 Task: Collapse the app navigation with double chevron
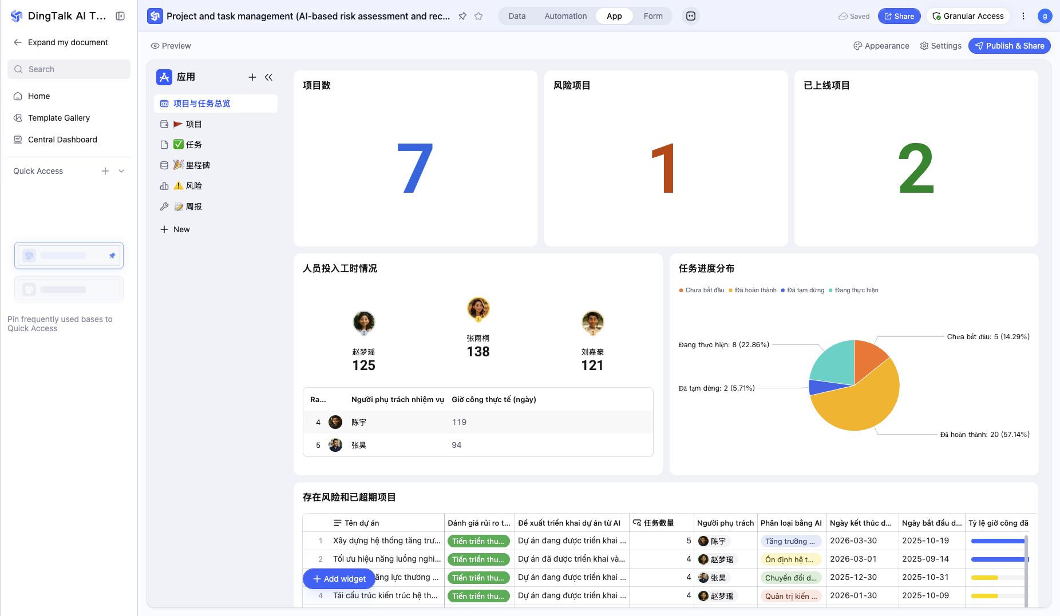[x=268, y=77]
